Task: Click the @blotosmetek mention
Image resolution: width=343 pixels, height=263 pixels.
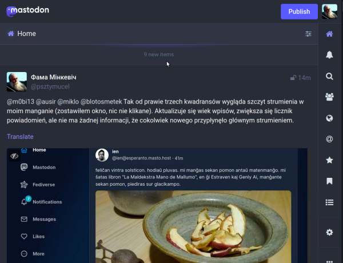Action: click(x=101, y=102)
